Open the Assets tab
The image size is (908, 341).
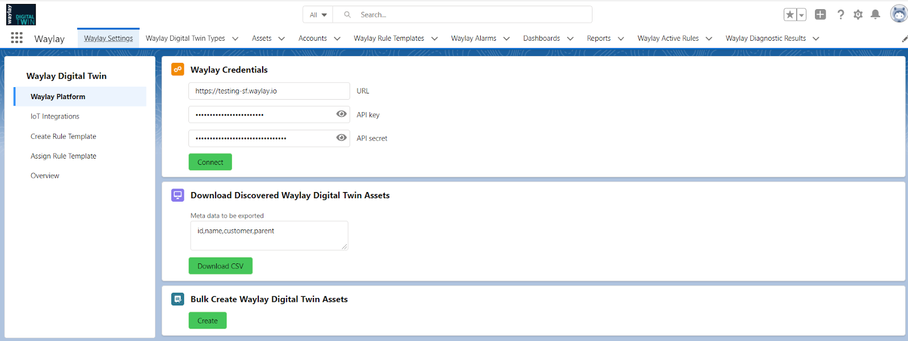[x=262, y=38]
